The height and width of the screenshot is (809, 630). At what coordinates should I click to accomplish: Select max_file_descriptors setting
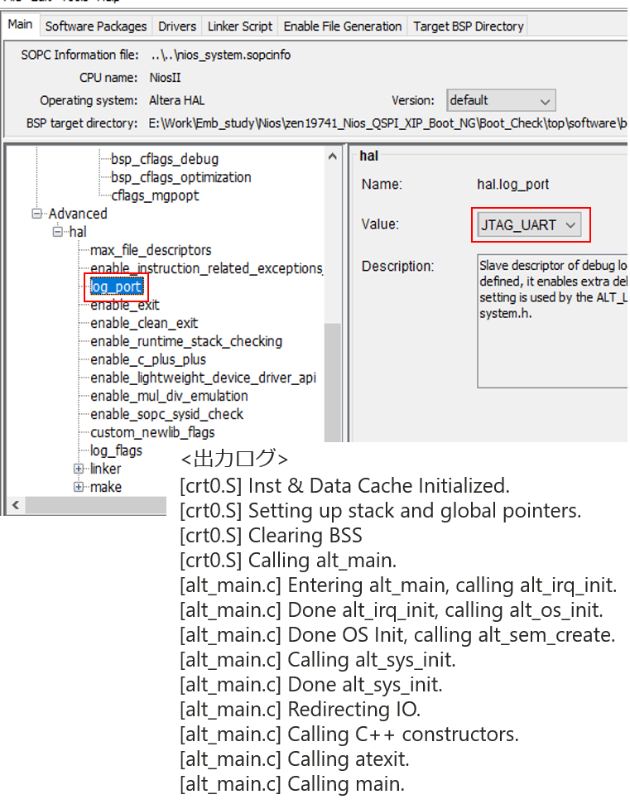[151, 250]
